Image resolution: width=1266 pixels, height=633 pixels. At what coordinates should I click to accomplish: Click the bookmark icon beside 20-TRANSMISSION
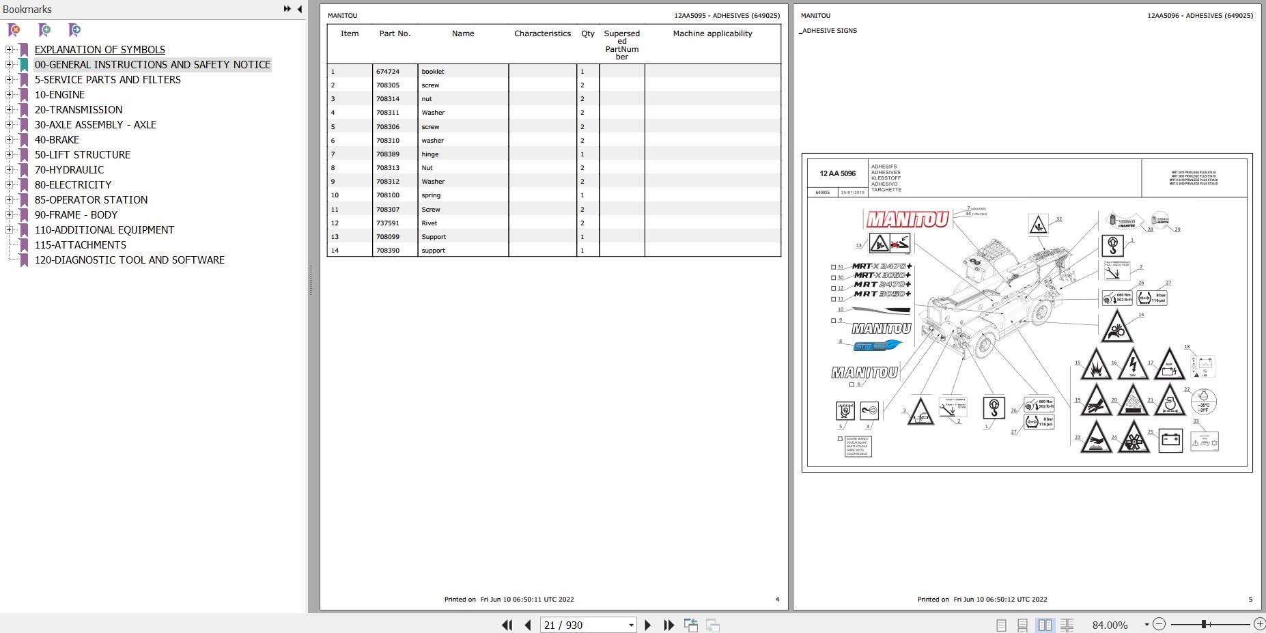click(24, 110)
